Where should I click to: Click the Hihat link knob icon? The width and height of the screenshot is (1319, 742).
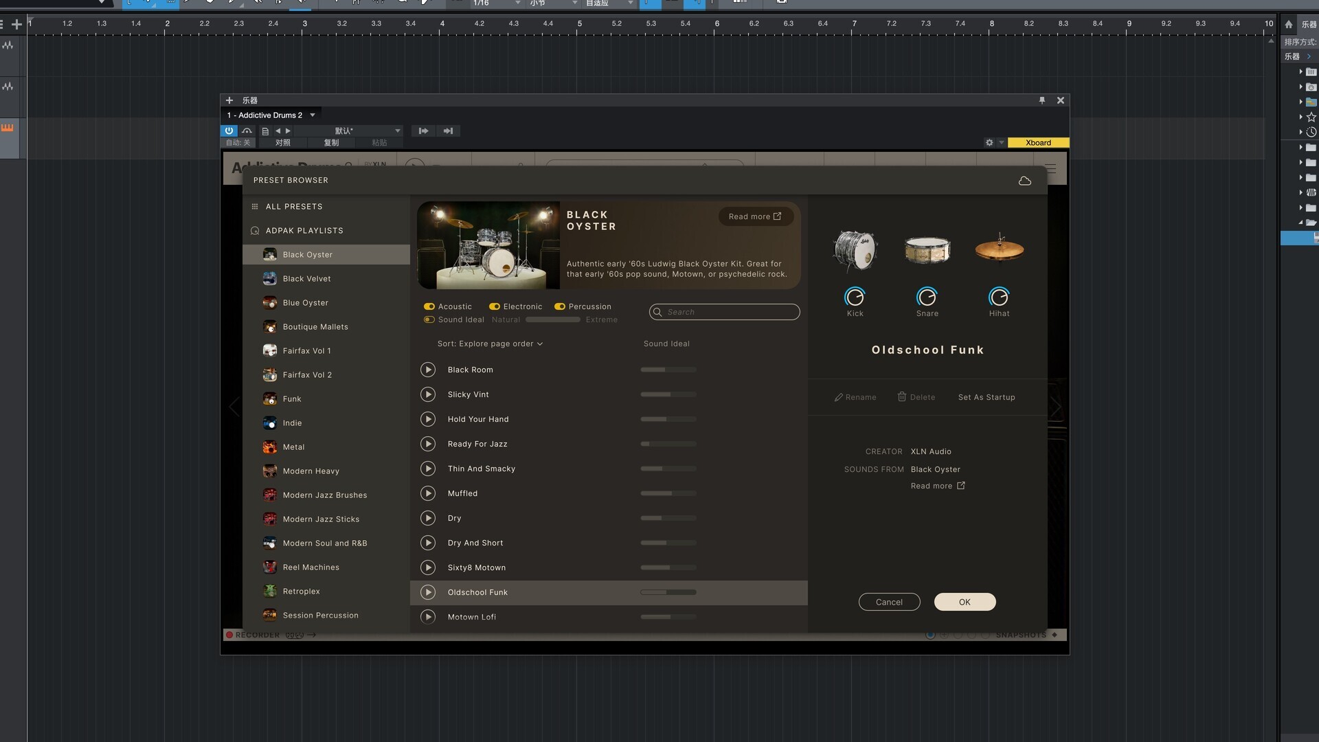[x=999, y=297]
